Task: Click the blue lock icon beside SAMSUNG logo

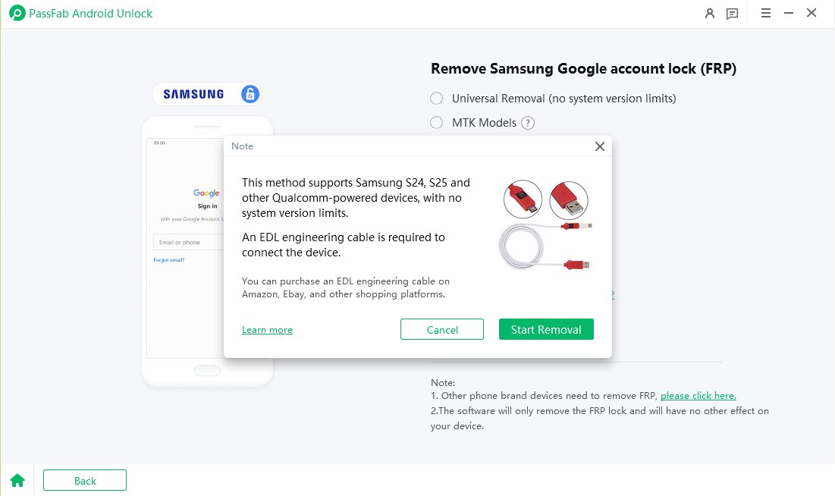Action: (x=250, y=93)
